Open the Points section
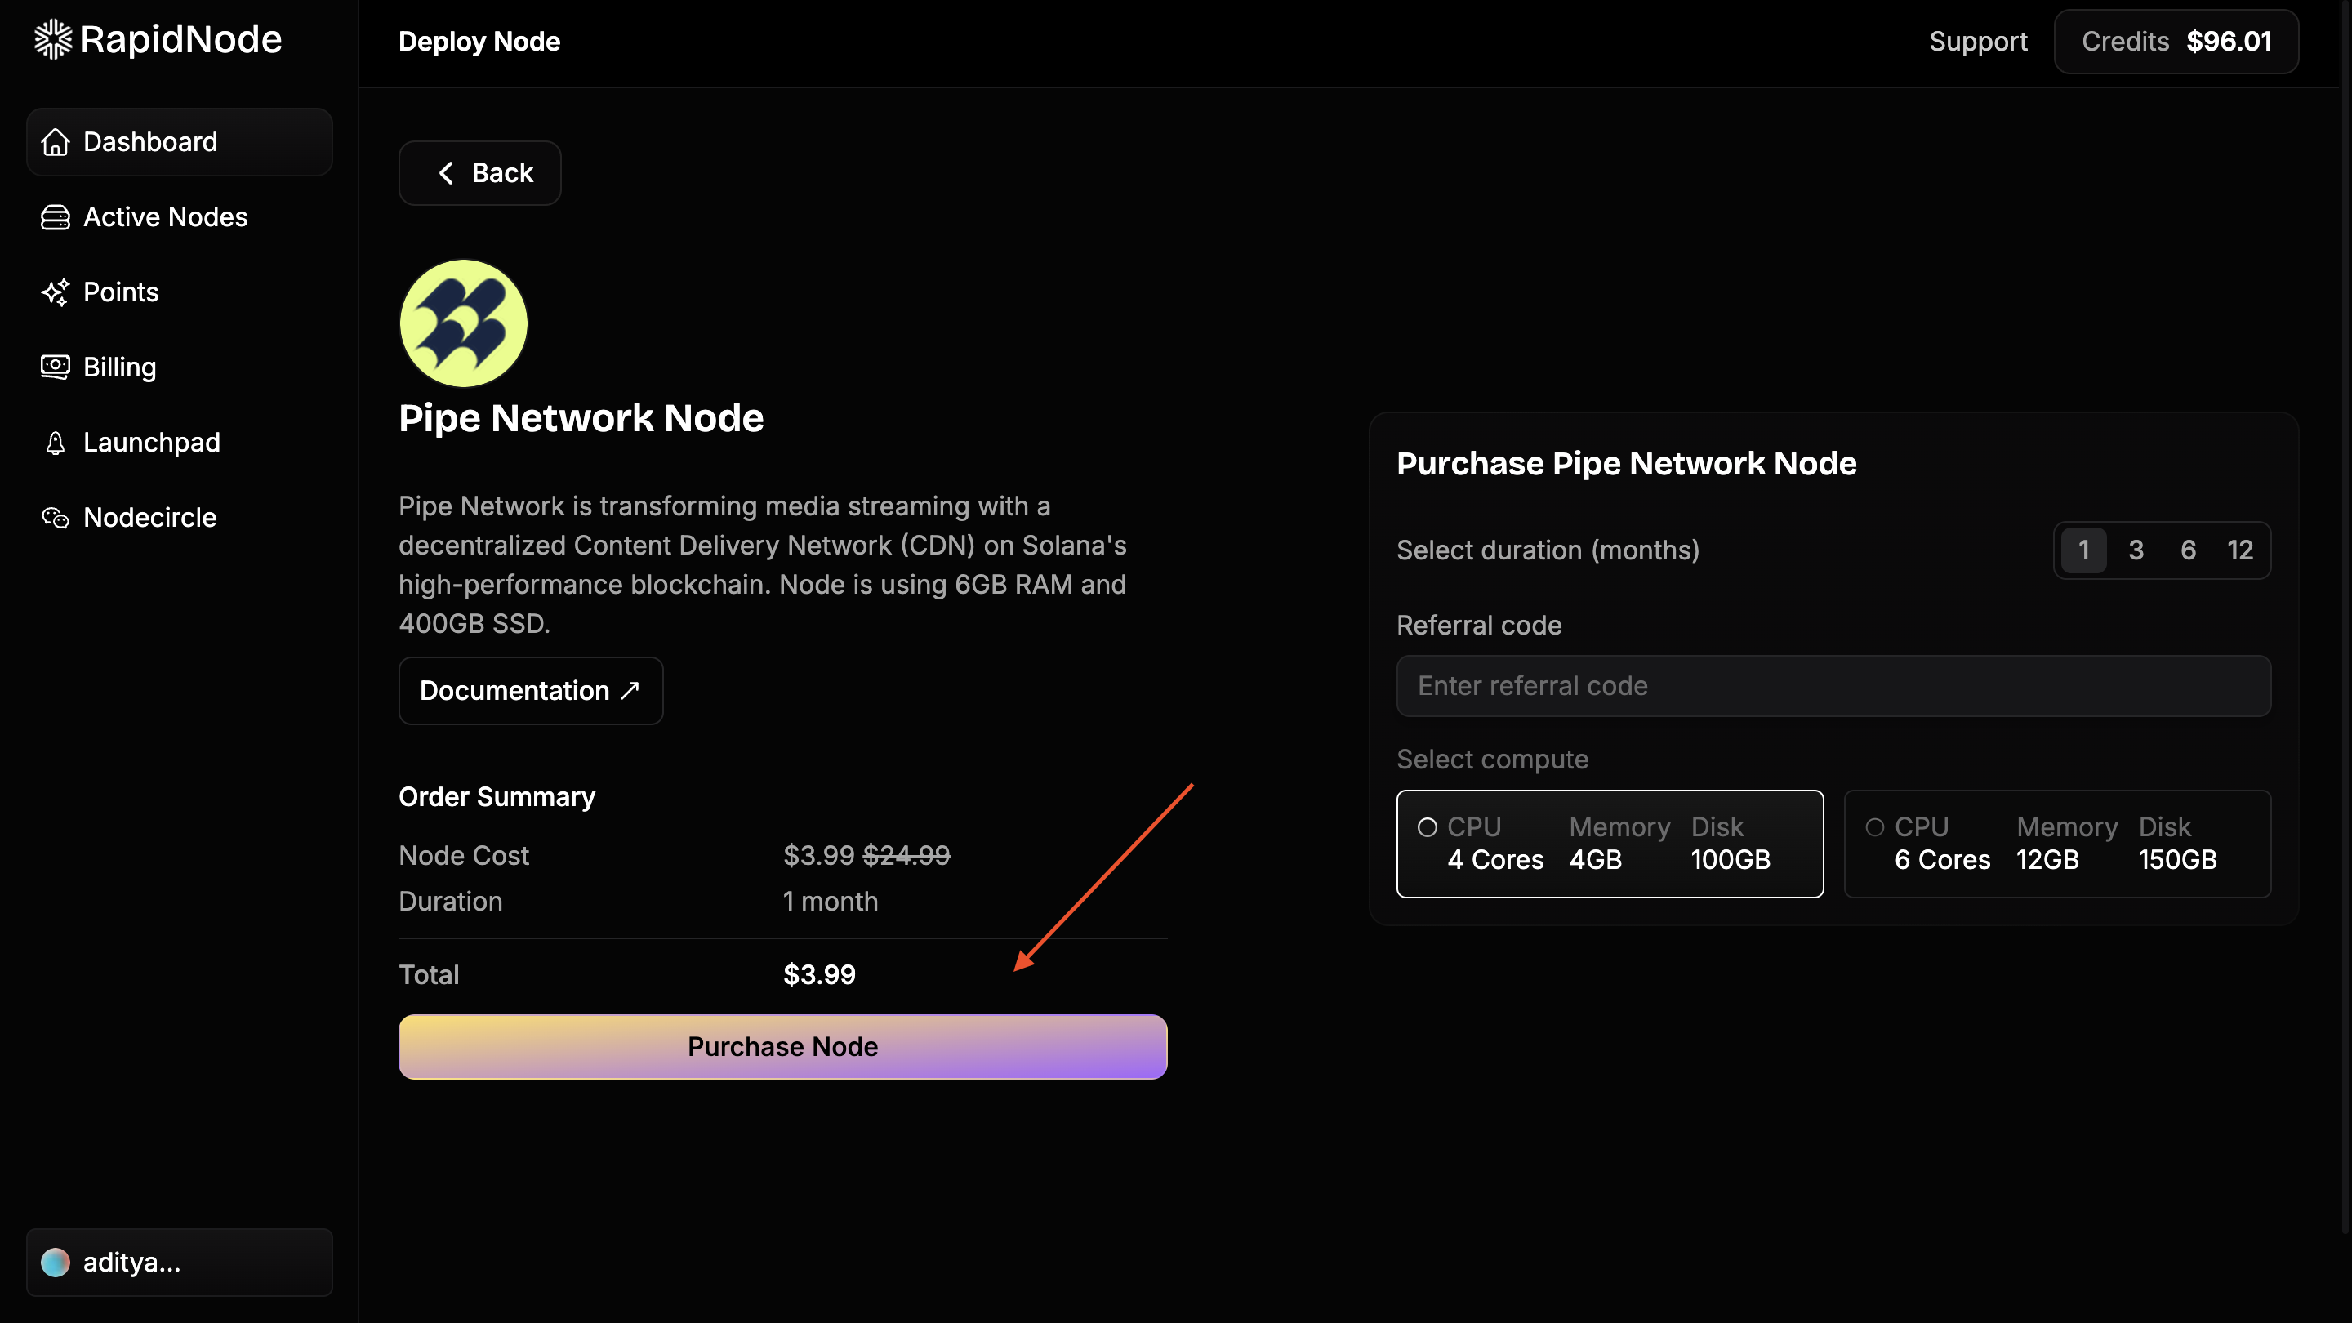The height and width of the screenshot is (1323, 2352). tap(179, 292)
